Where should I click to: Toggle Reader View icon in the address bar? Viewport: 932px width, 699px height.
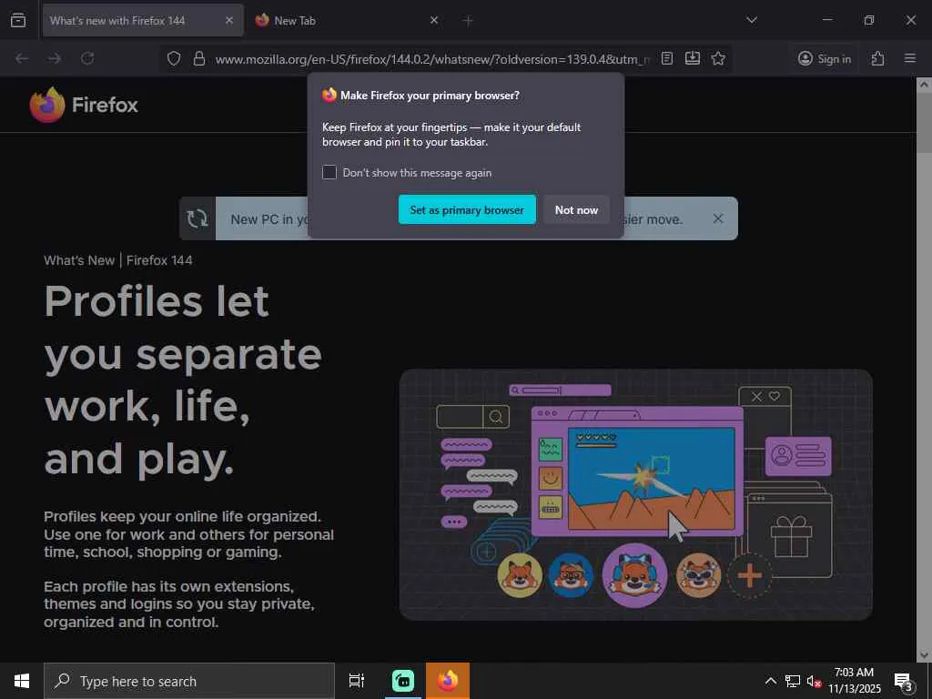coord(667,58)
